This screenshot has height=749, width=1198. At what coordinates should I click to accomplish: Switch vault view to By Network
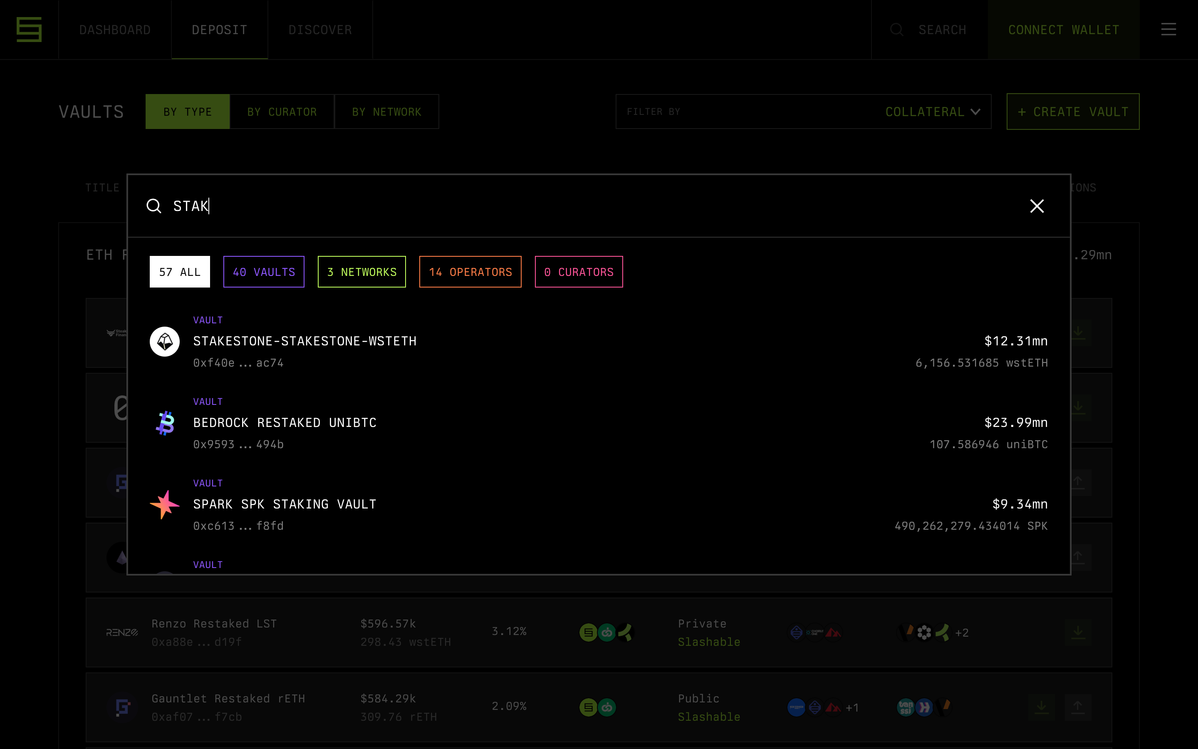(386, 112)
